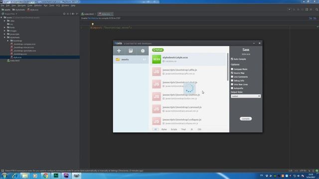319x179 pixels.
Task: Open the Edit menu in PhpStorm
Action: tap(8, 5)
